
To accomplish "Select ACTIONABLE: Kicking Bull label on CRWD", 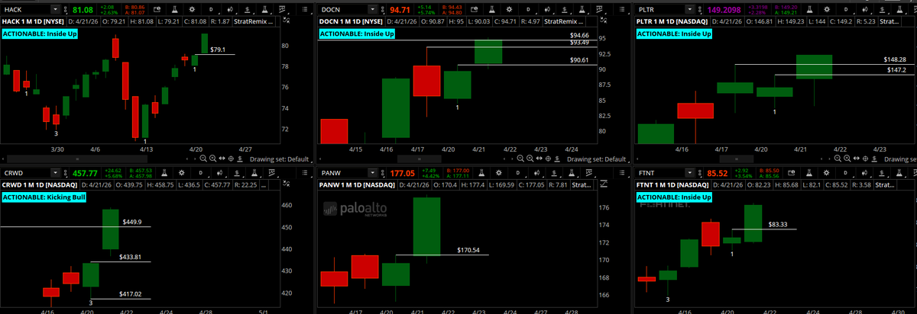I will pyautogui.click(x=44, y=197).
